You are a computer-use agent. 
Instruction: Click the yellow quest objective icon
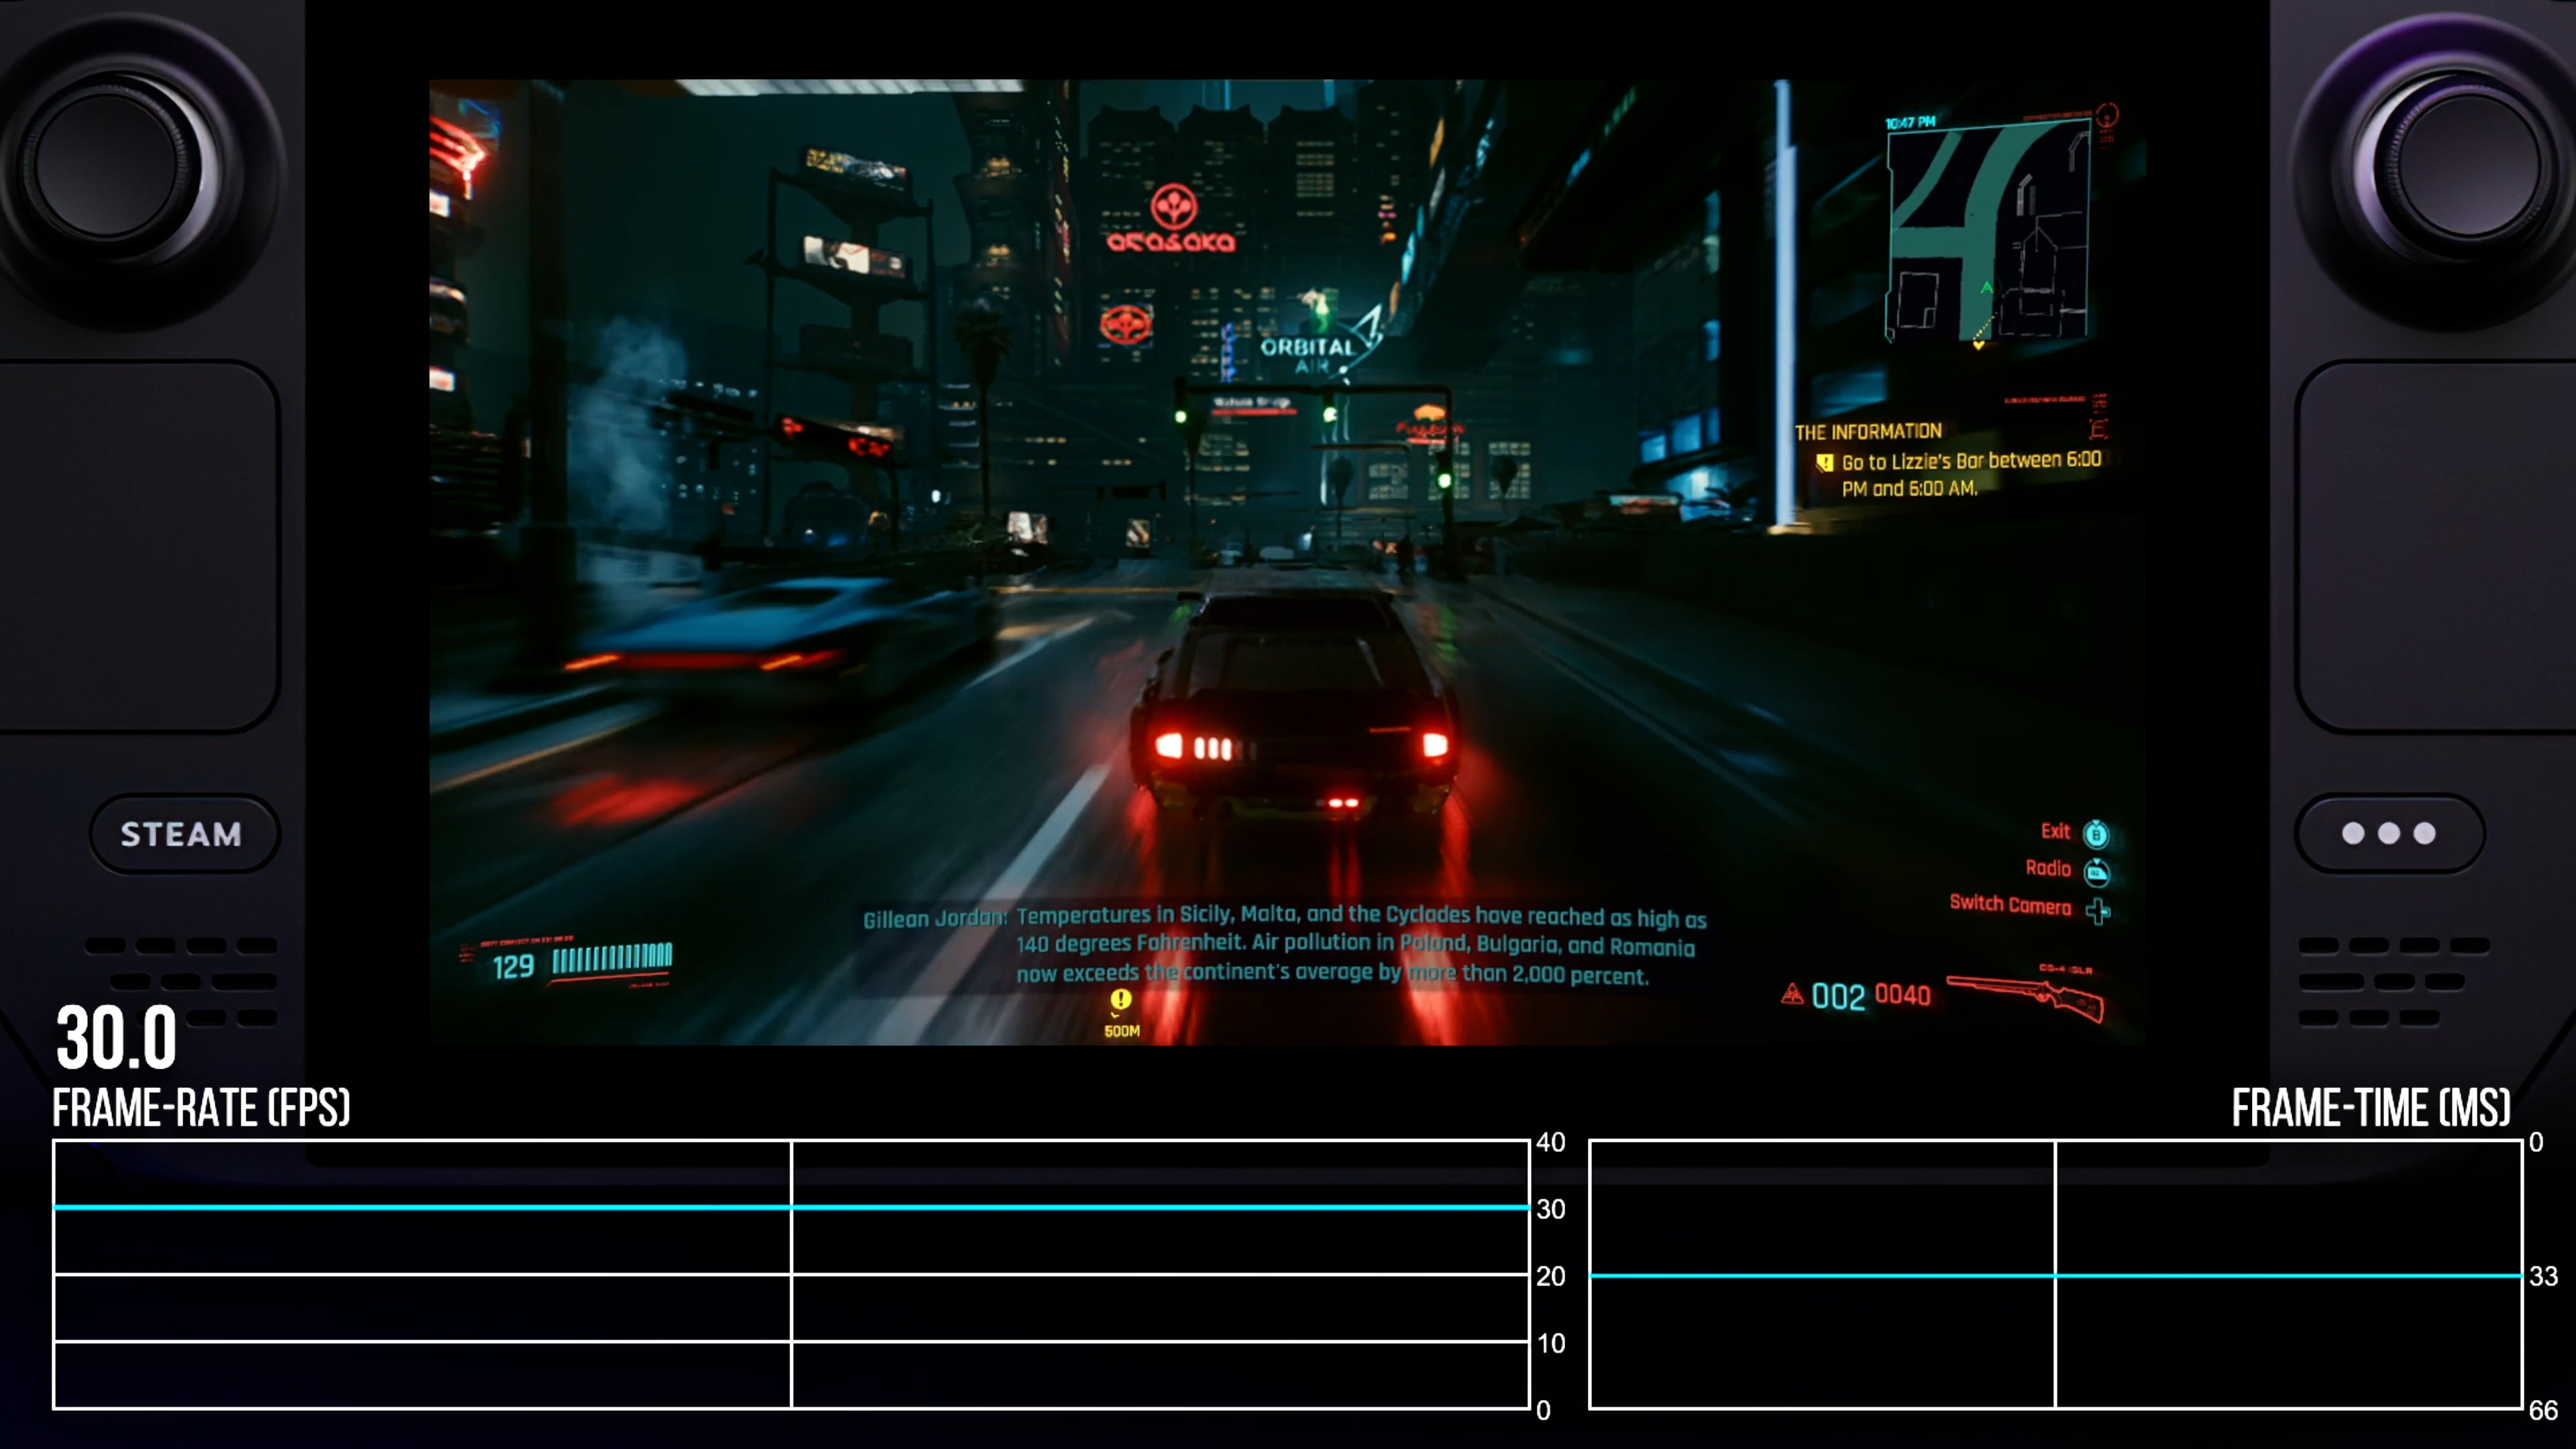coord(1825,462)
